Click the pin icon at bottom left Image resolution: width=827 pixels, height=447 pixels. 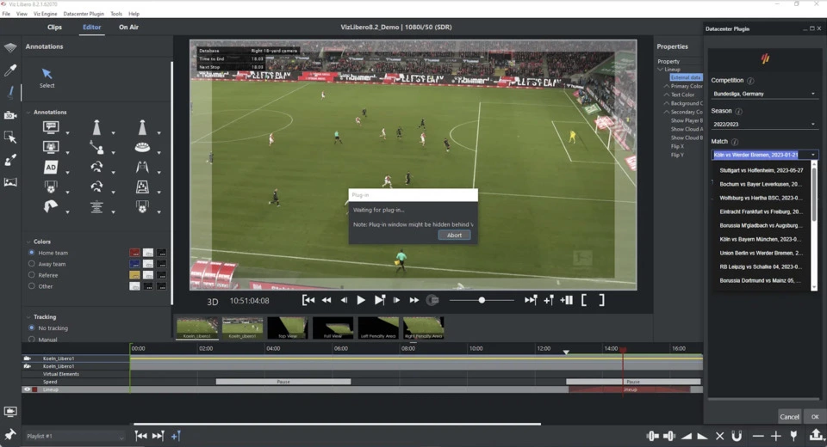click(10, 436)
